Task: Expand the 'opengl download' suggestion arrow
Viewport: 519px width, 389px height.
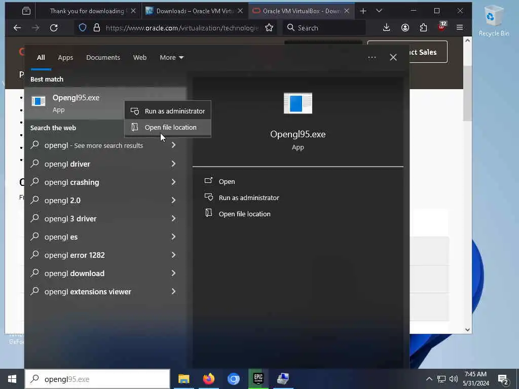Action: [x=173, y=273]
